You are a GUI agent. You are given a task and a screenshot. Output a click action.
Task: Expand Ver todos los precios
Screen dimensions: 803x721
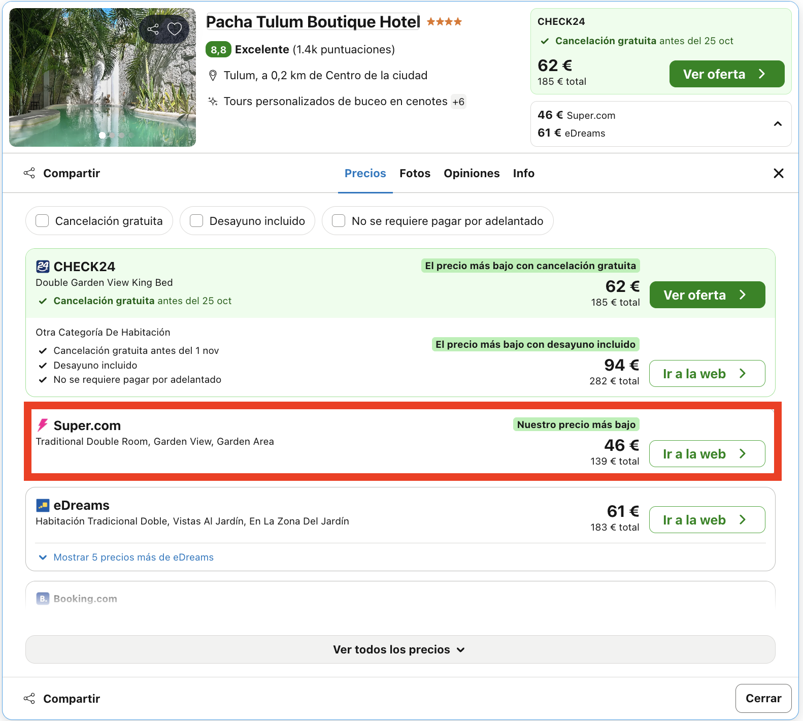tap(400, 649)
